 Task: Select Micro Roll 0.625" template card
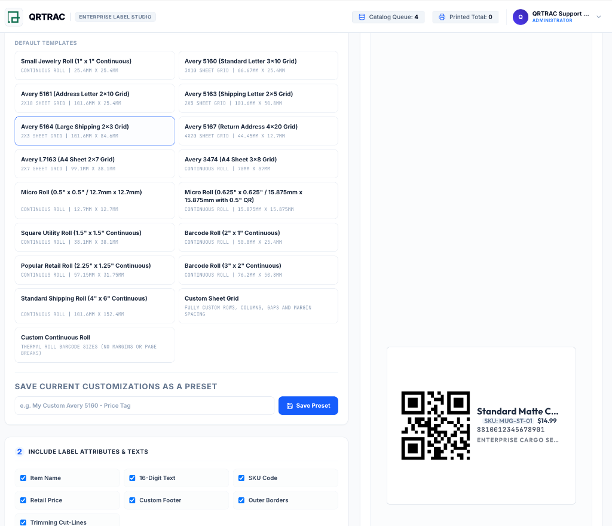pyautogui.click(x=258, y=201)
